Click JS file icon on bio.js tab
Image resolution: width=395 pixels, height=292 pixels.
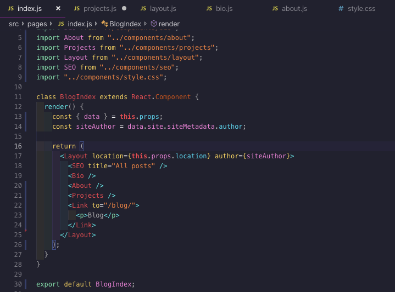(209, 9)
